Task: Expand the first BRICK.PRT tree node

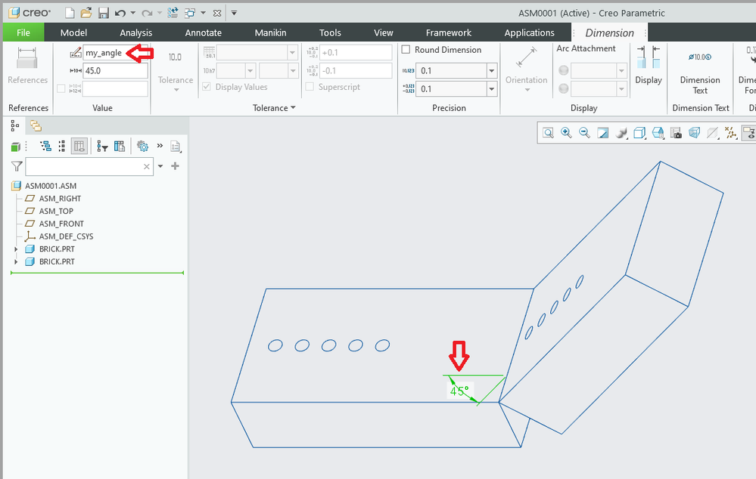Action: coord(16,249)
